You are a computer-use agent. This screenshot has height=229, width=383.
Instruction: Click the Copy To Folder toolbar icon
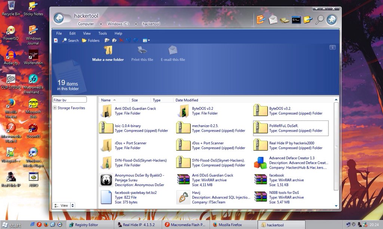tap(114, 40)
